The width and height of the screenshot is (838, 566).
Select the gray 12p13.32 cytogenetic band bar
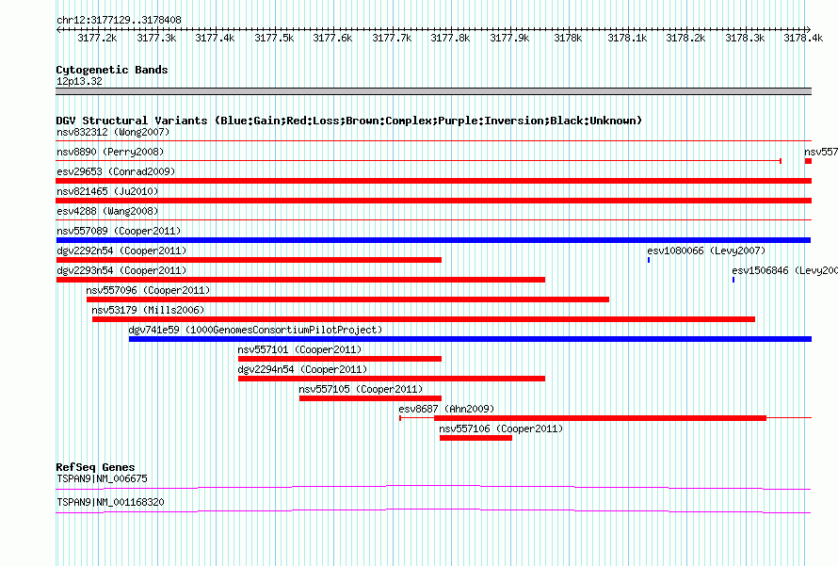click(x=433, y=91)
